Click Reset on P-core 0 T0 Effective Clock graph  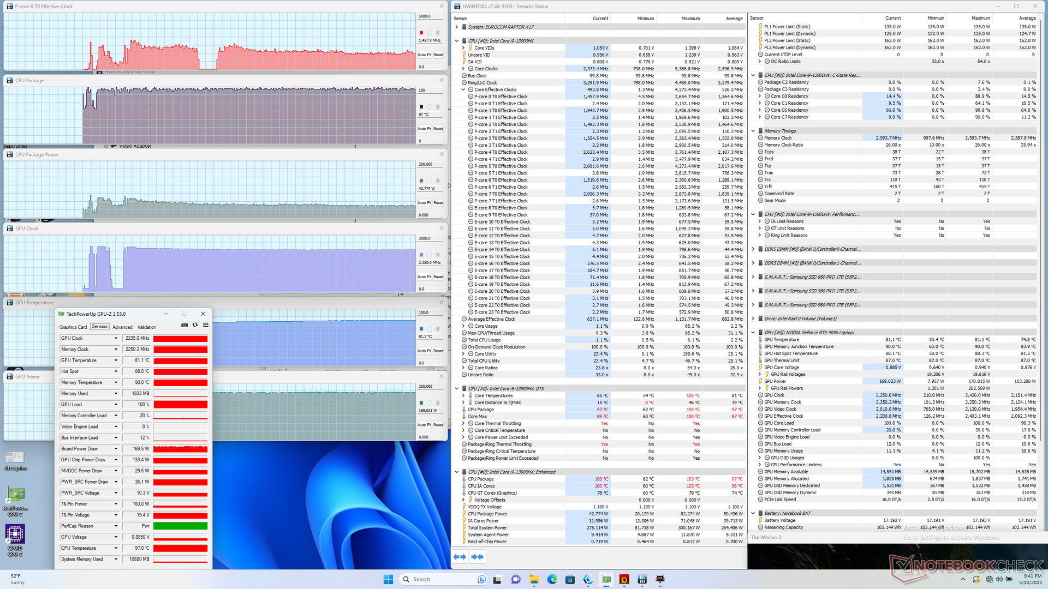(x=438, y=55)
